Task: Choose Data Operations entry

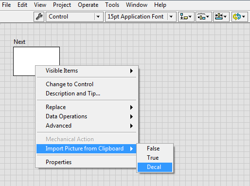Action: (x=87, y=116)
